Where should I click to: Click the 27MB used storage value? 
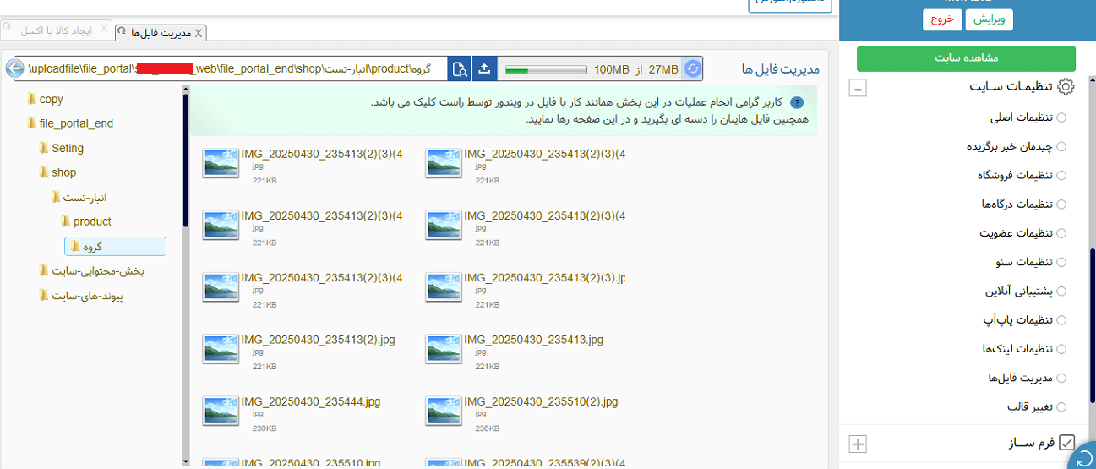[663, 69]
